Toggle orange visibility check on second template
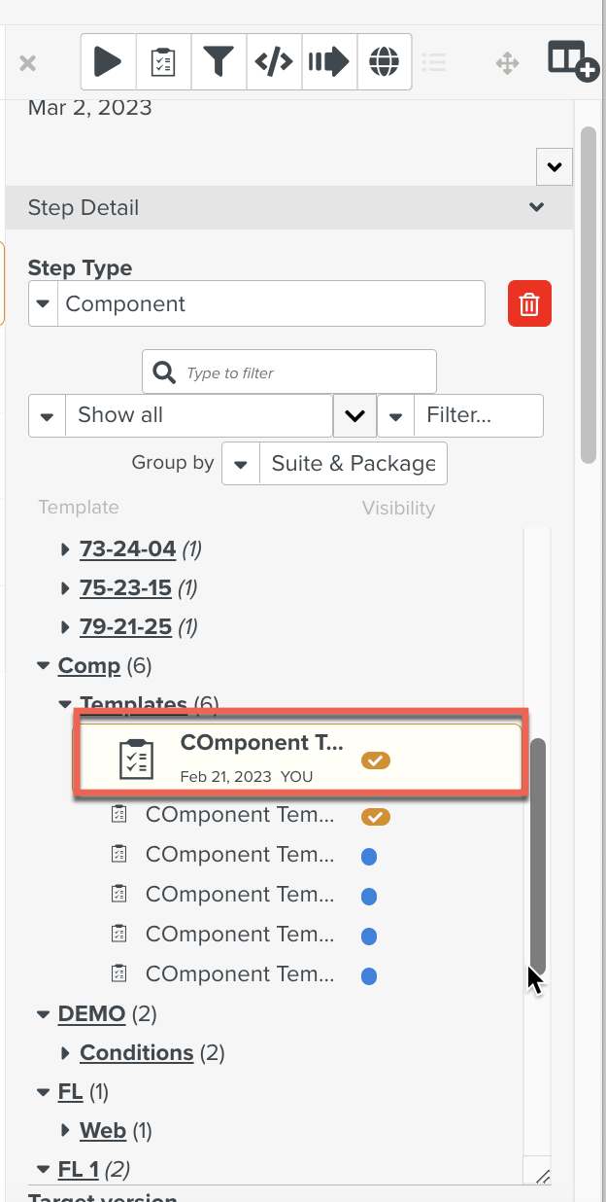The image size is (606, 1202). (375, 817)
